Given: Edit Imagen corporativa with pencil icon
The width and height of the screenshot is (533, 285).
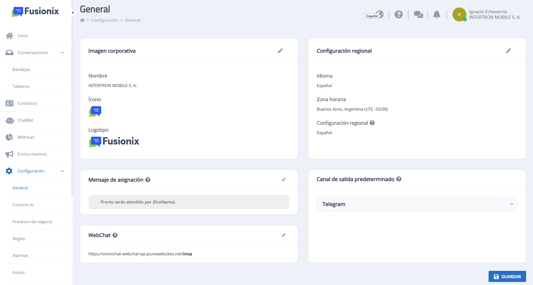Looking at the screenshot, I should tap(280, 51).
